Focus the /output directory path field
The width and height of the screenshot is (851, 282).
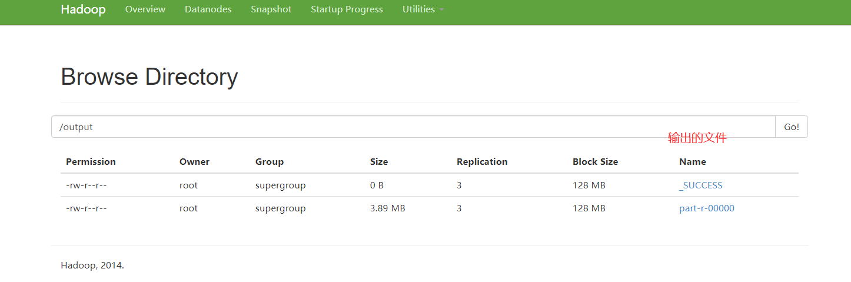point(413,127)
